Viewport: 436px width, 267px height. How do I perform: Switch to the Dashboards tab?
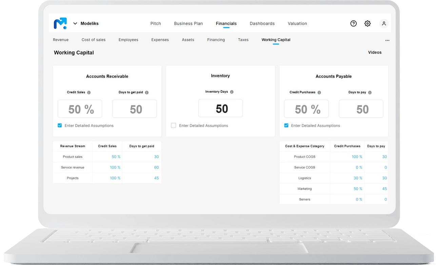[262, 23]
